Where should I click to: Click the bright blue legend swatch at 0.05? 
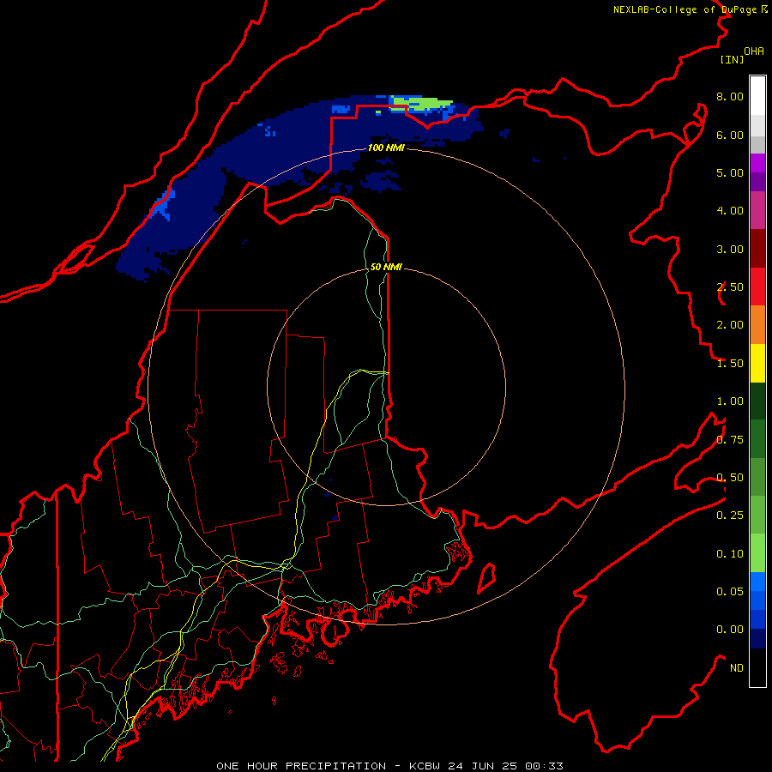757,582
